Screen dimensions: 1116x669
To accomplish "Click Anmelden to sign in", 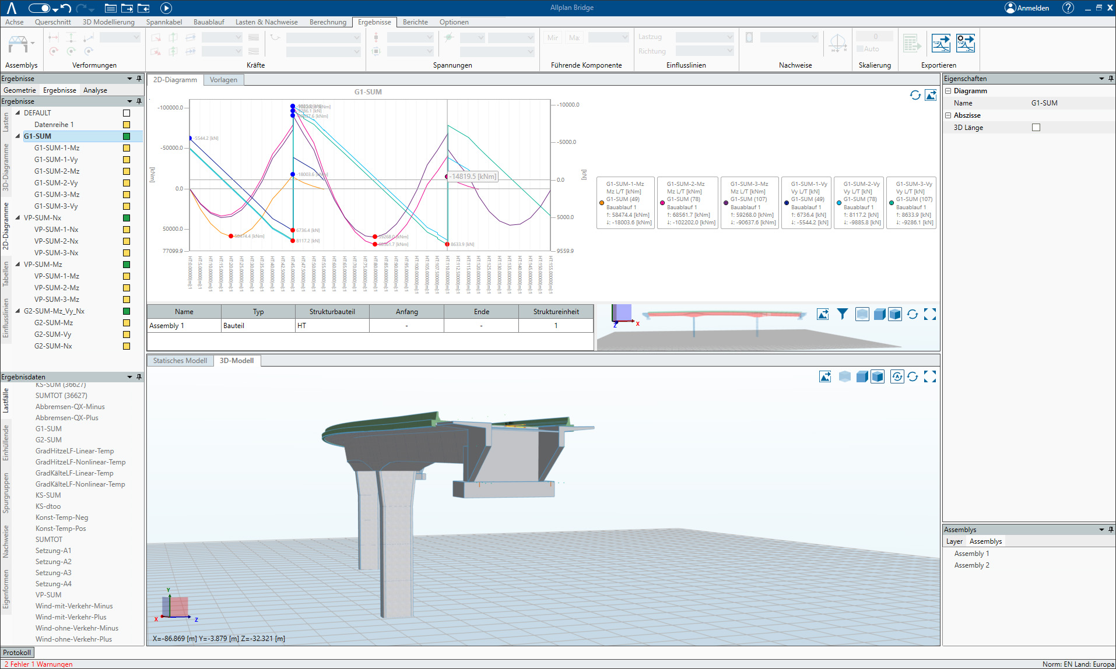I will click(1027, 8).
